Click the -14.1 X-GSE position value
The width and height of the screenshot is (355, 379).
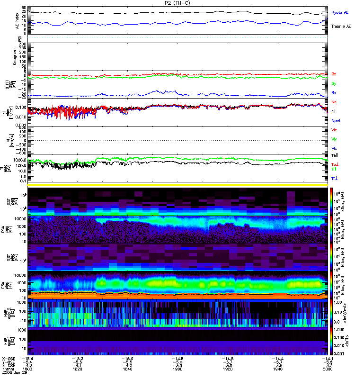[328, 359]
